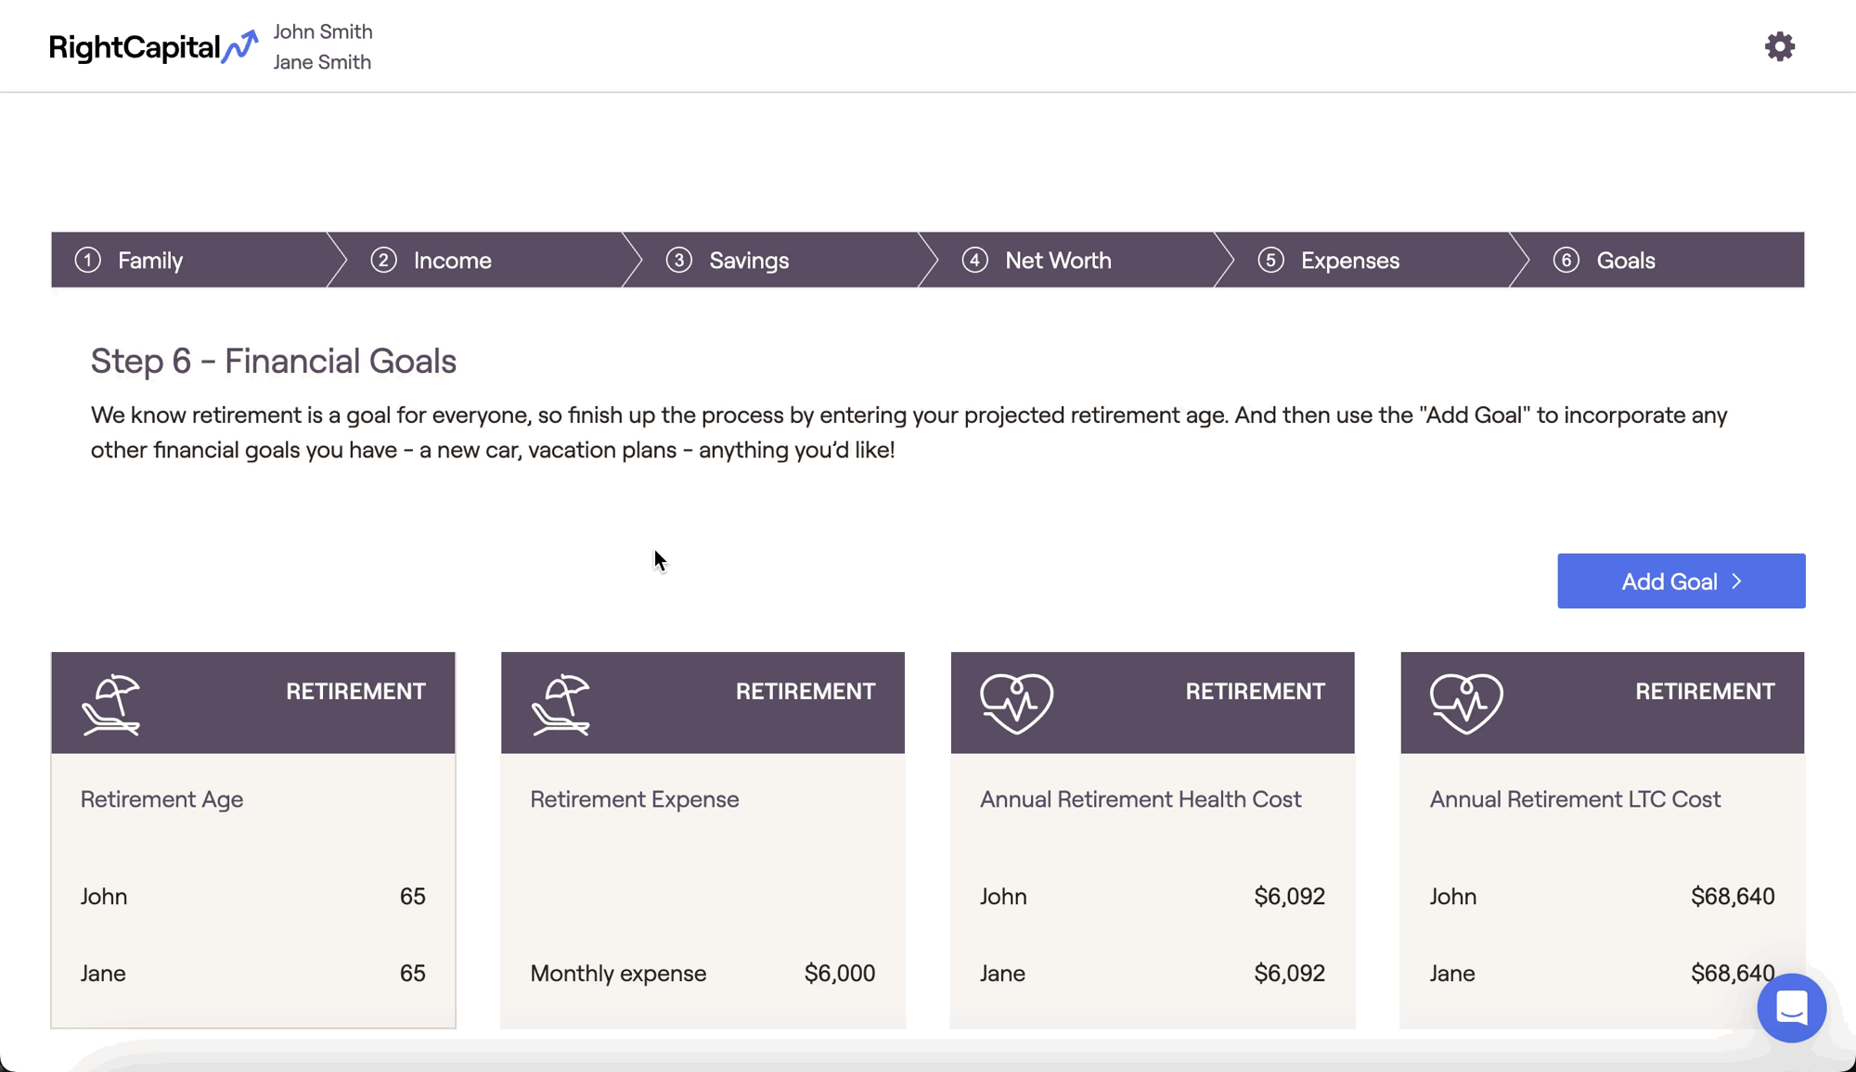The height and width of the screenshot is (1072, 1856).
Task: Select the Goals step
Action: (x=1625, y=261)
